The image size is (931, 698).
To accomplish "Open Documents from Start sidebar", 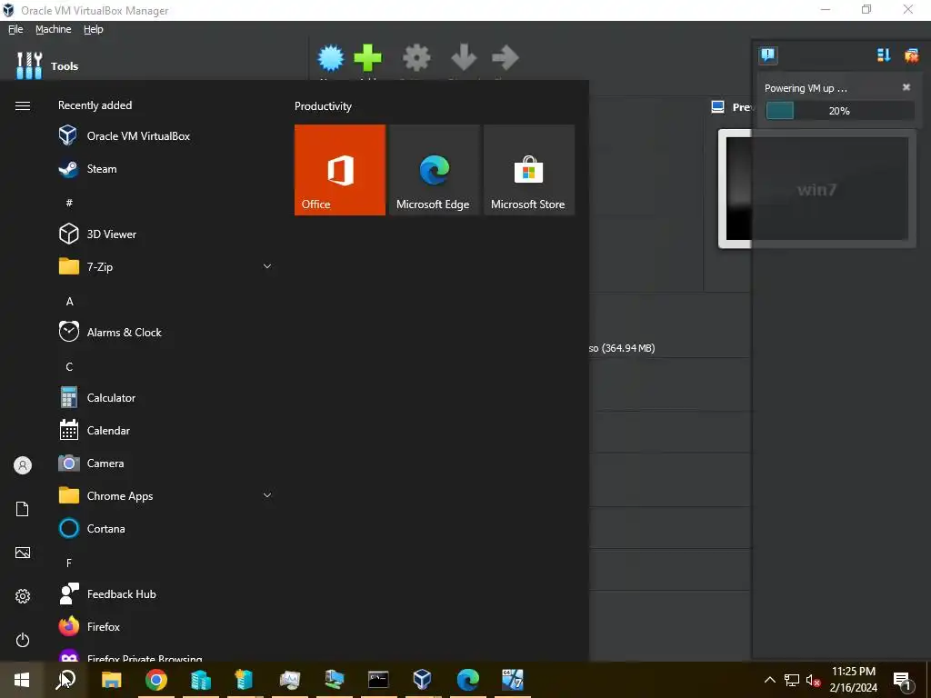I will pos(23,509).
